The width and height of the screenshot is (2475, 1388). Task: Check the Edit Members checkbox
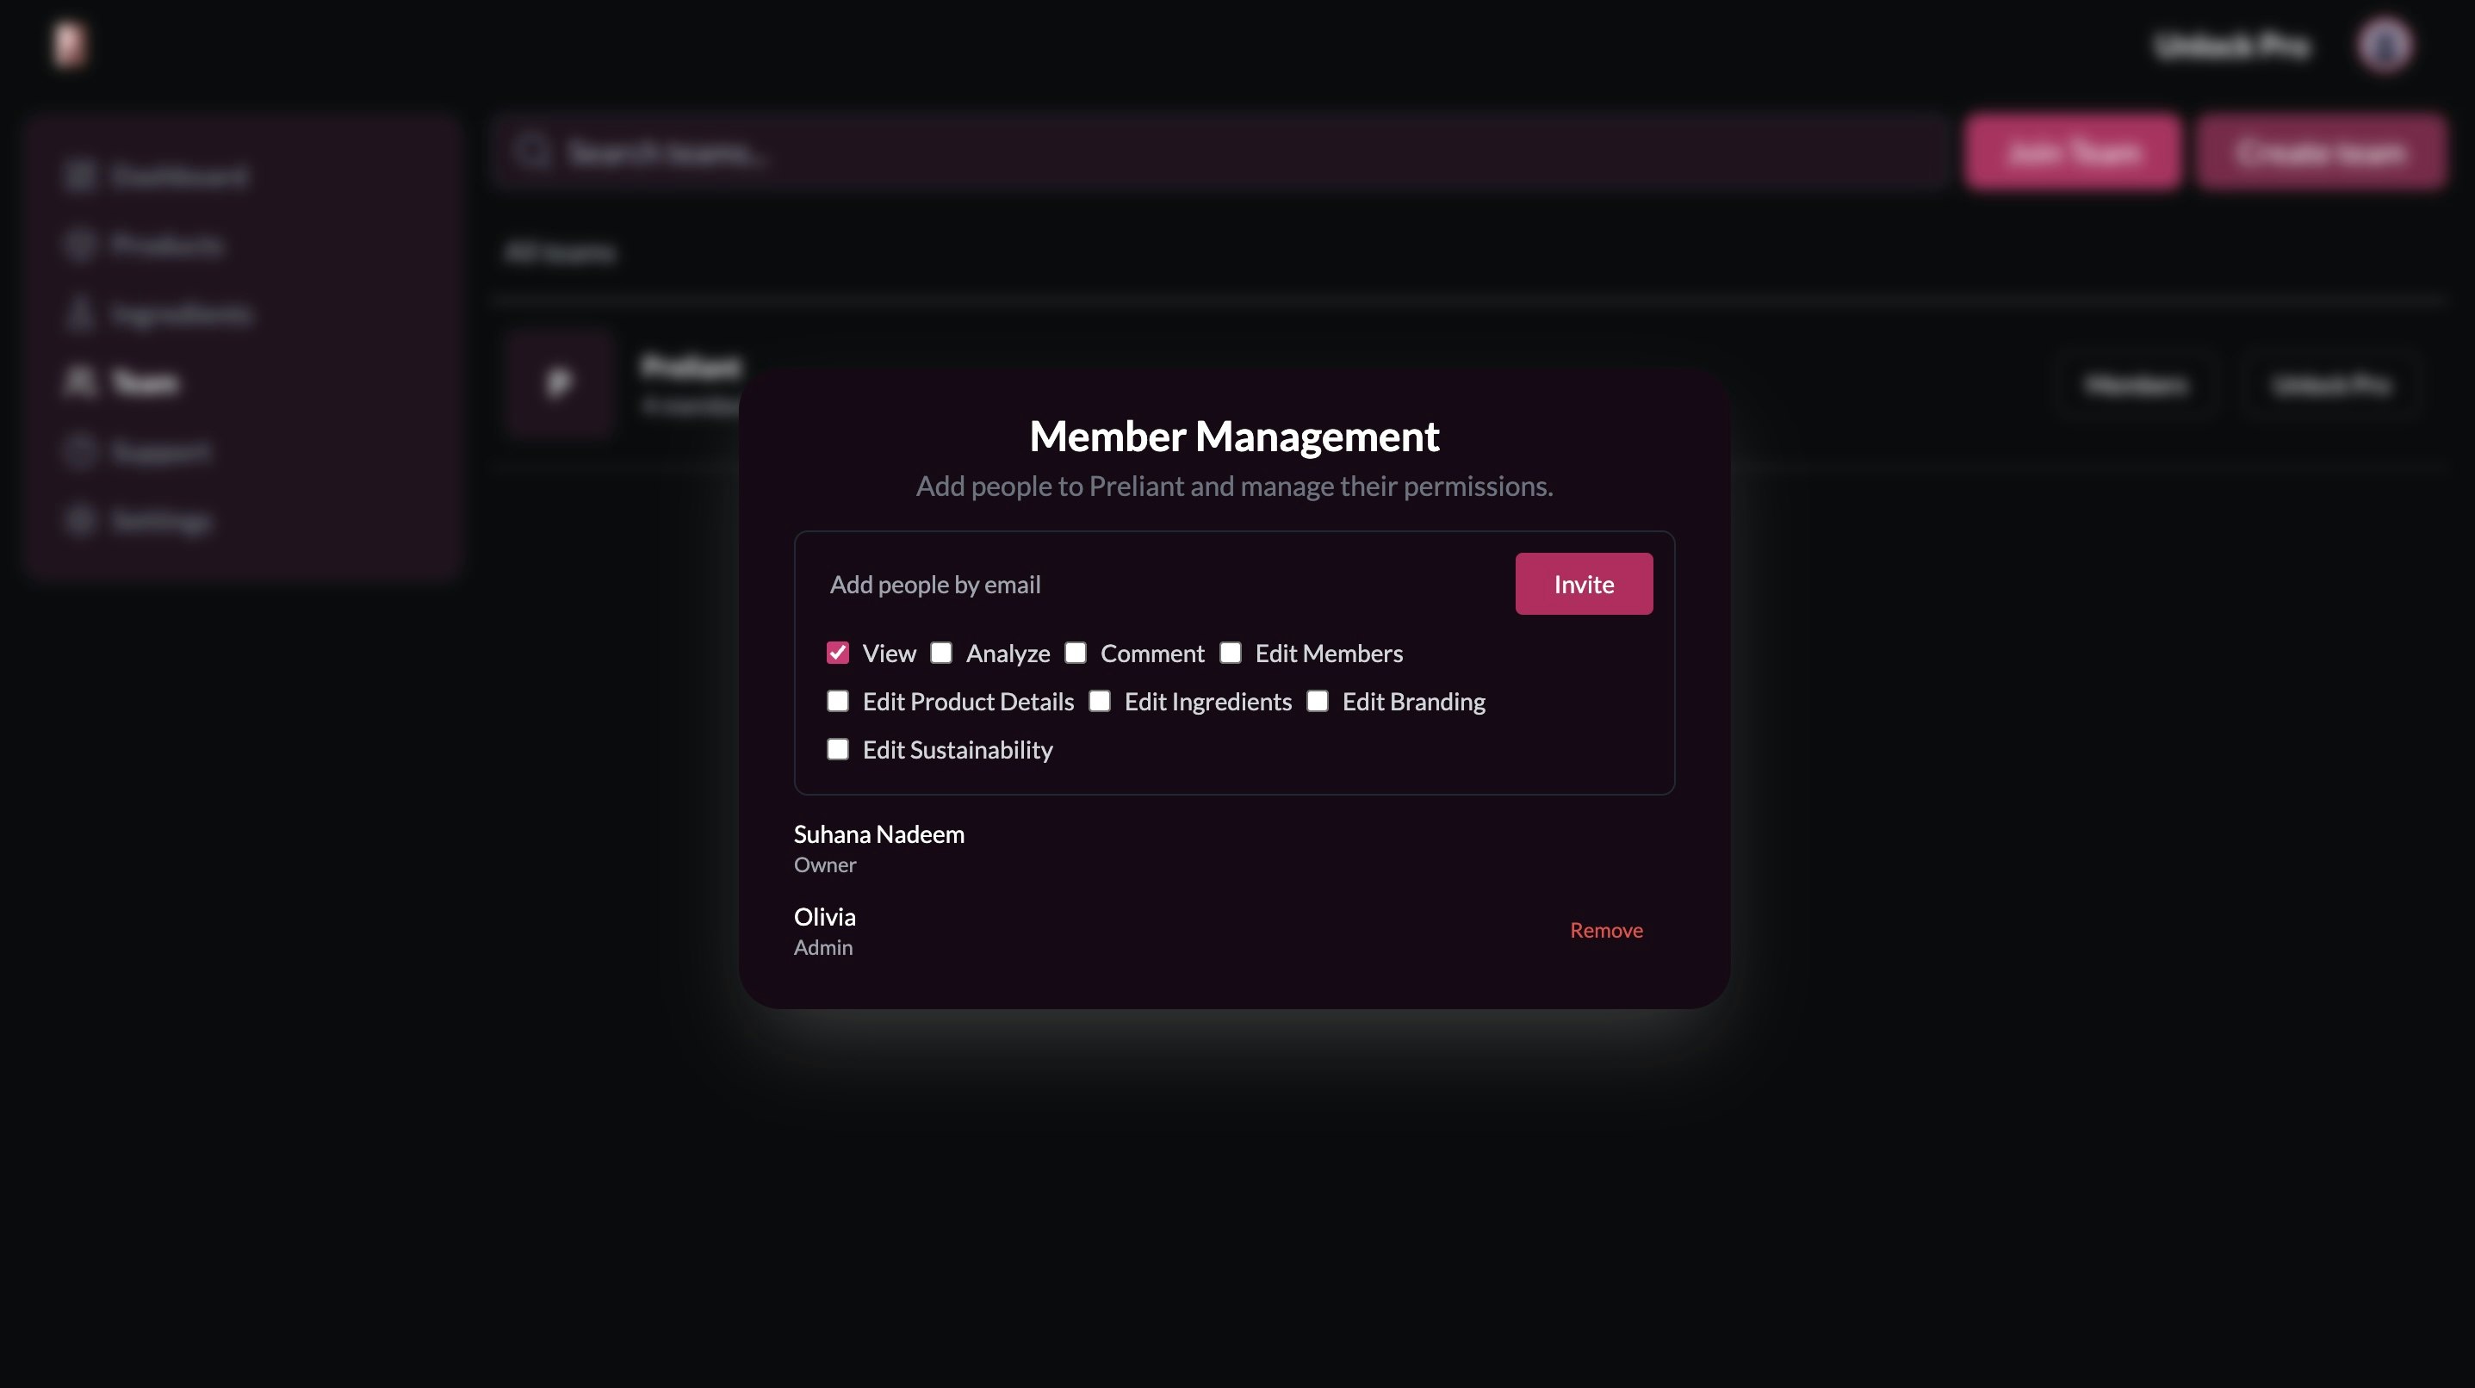[1231, 654]
